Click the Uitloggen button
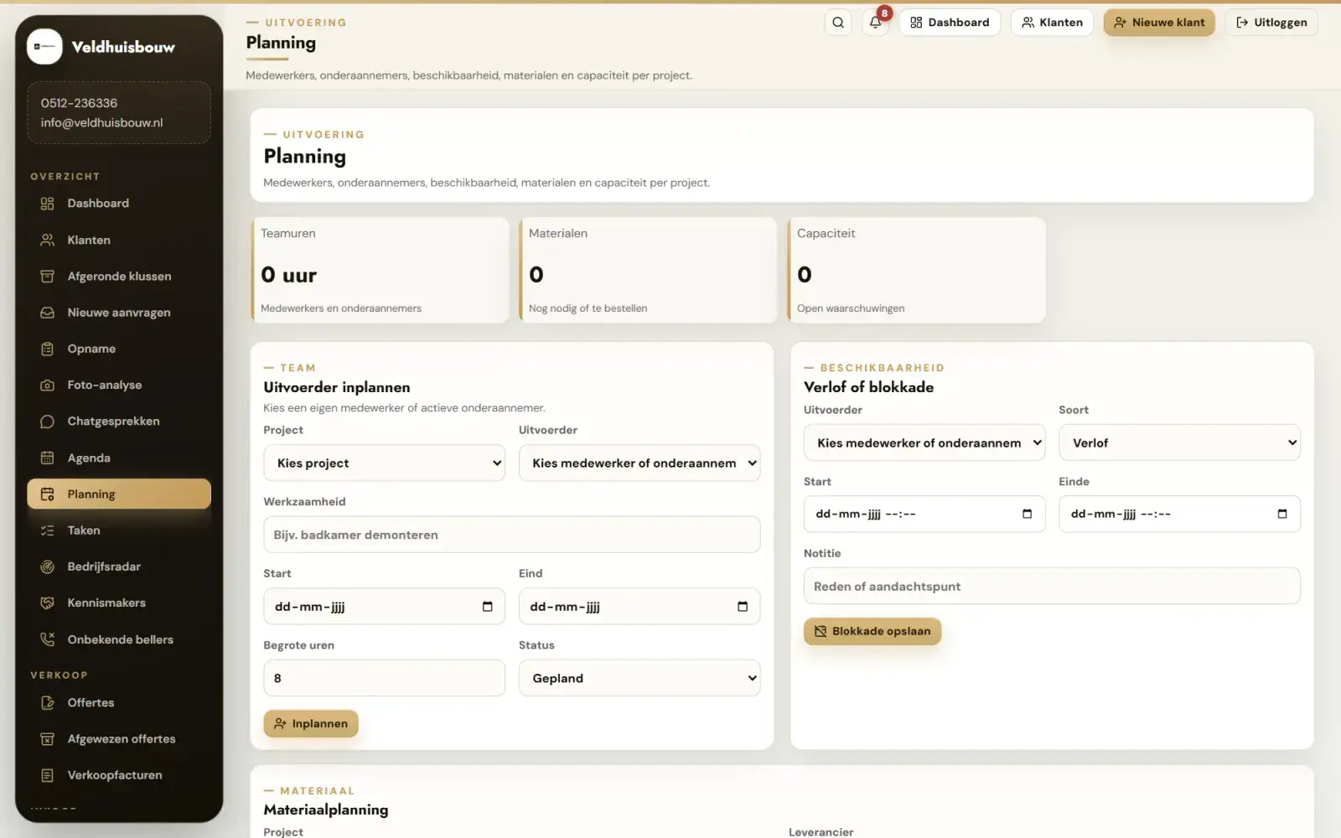1341x838 pixels. [x=1271, y=23]
